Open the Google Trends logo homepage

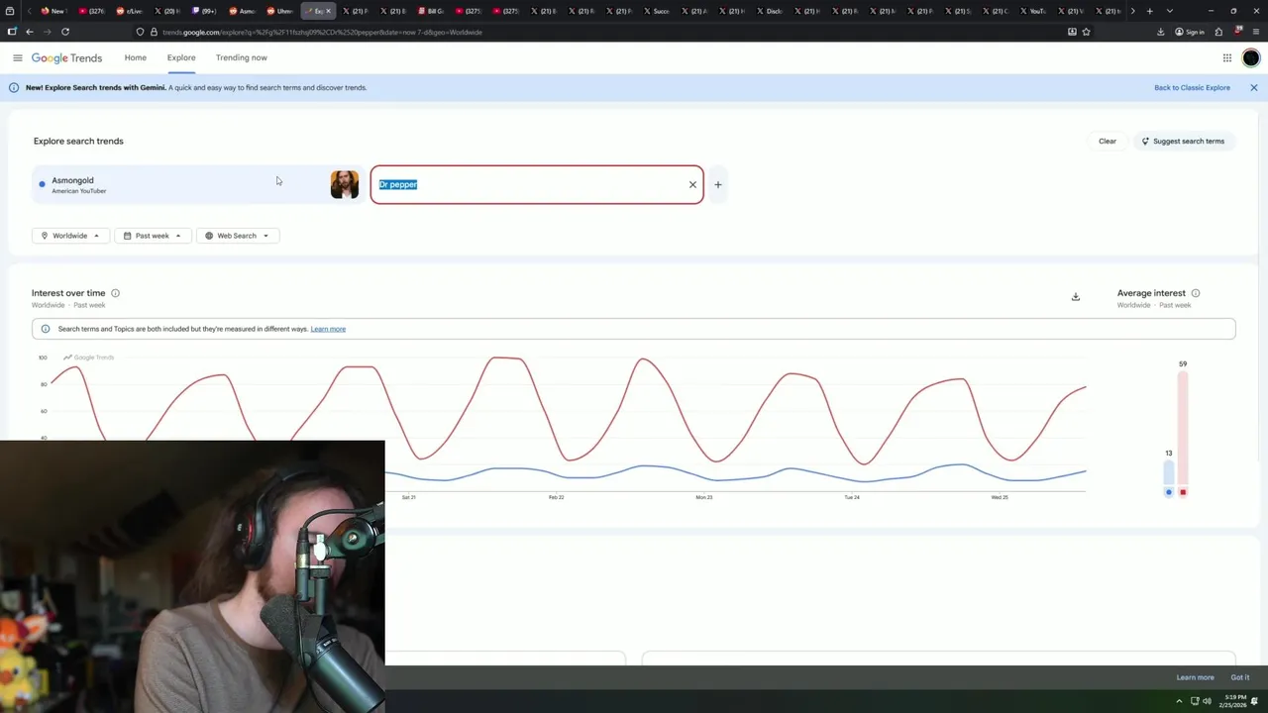(66, 57)
